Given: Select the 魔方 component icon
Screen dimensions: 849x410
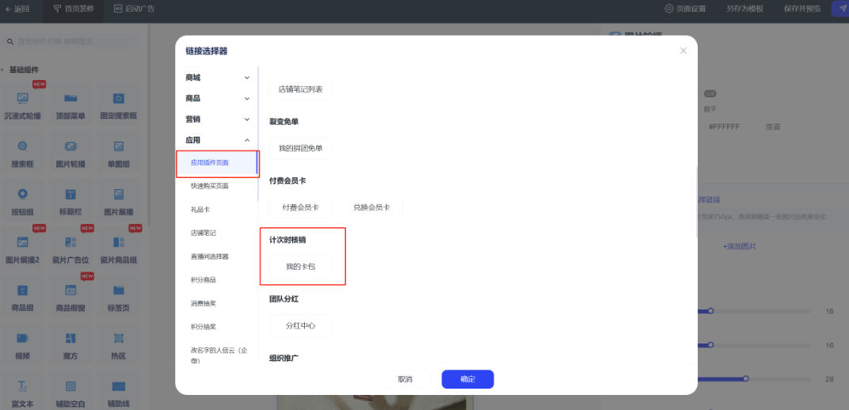Looking at the screenshot, I should (x=70, y=338).
